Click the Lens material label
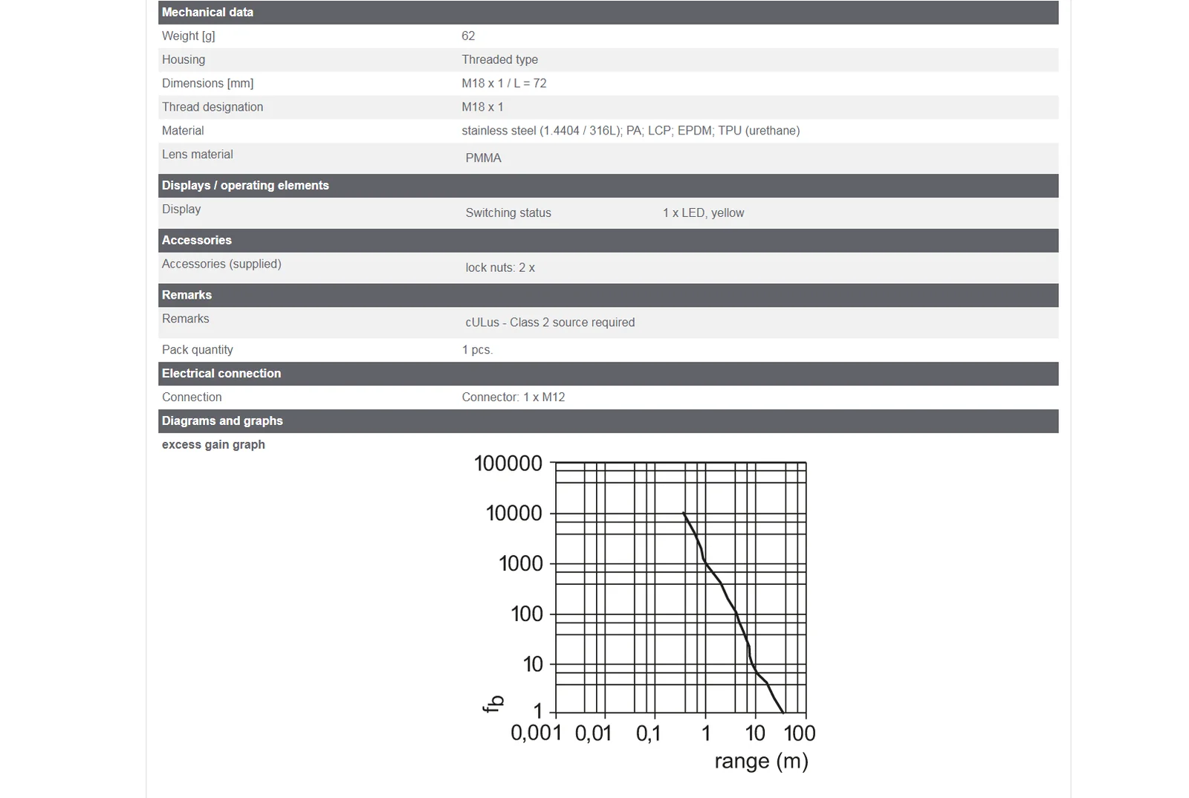 coord(198,155)
